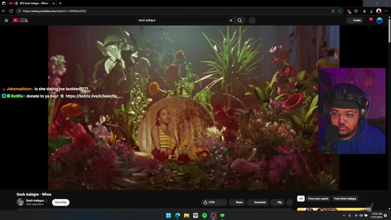Screen dimensions: 391x220
Task: Click the BotRix chat username
Action: (18, 96)
